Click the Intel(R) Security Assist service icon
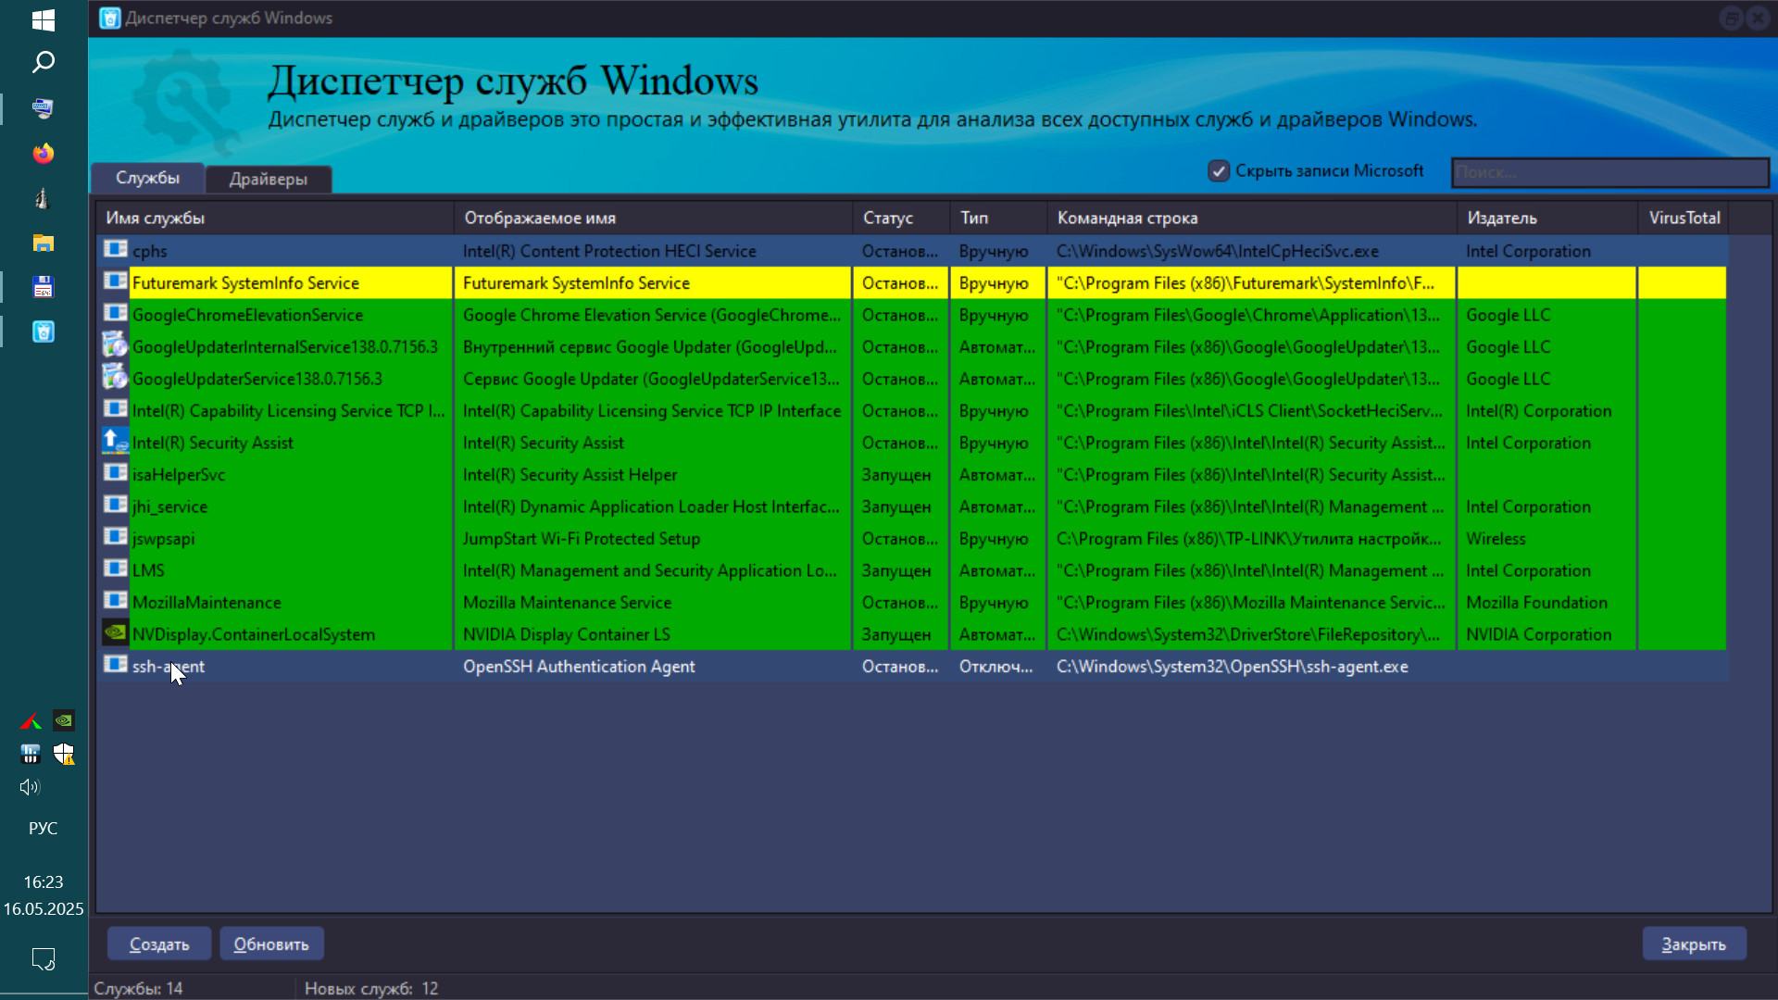The width and height of the screenshot is (1778, 1000). [x=115, y=442]
